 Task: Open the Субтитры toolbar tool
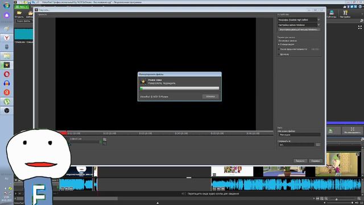click(332, 14)
